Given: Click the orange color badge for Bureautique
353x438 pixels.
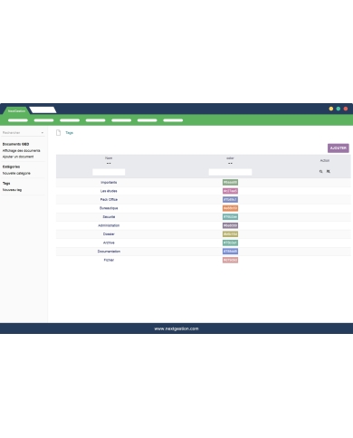Looking at the screenshot, I should [x=230, y=208].
